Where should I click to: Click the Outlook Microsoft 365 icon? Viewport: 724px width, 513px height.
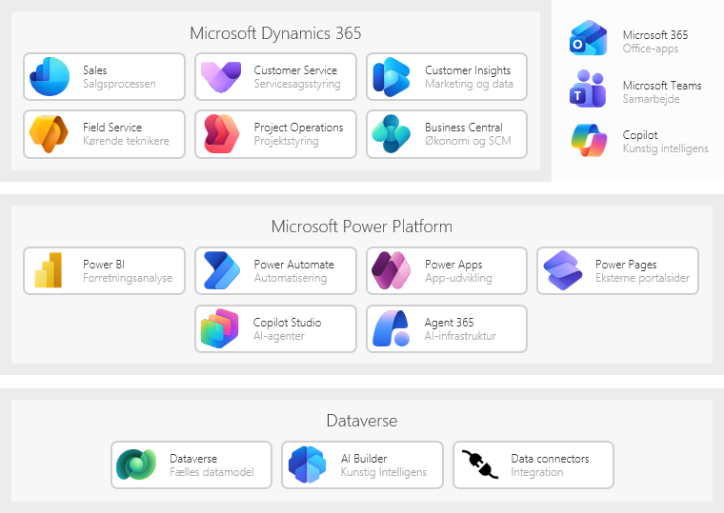tap(589, 38)
